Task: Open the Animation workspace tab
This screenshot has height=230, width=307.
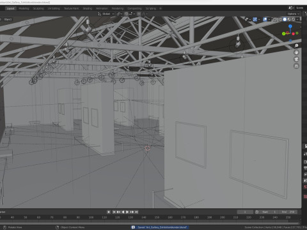Action: (x=102, y=8)
